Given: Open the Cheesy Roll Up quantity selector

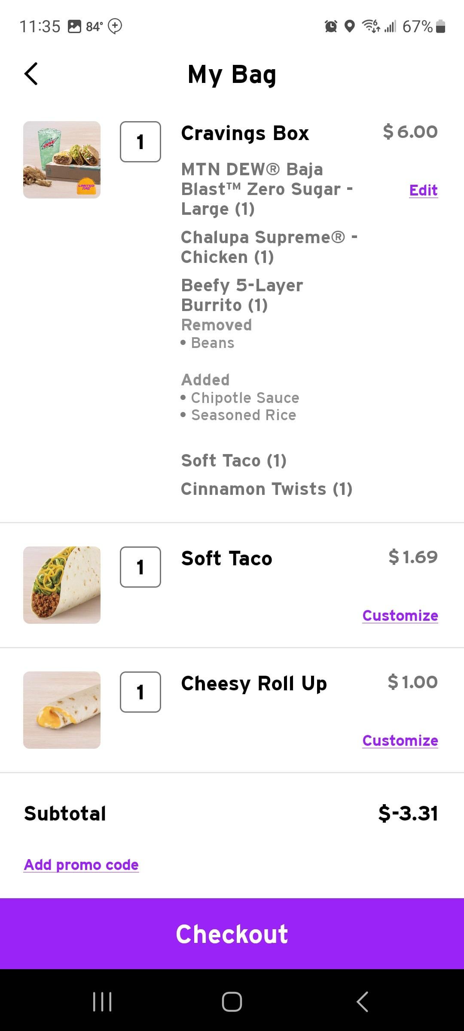Looking at the screenshot, I should [140, 692].
